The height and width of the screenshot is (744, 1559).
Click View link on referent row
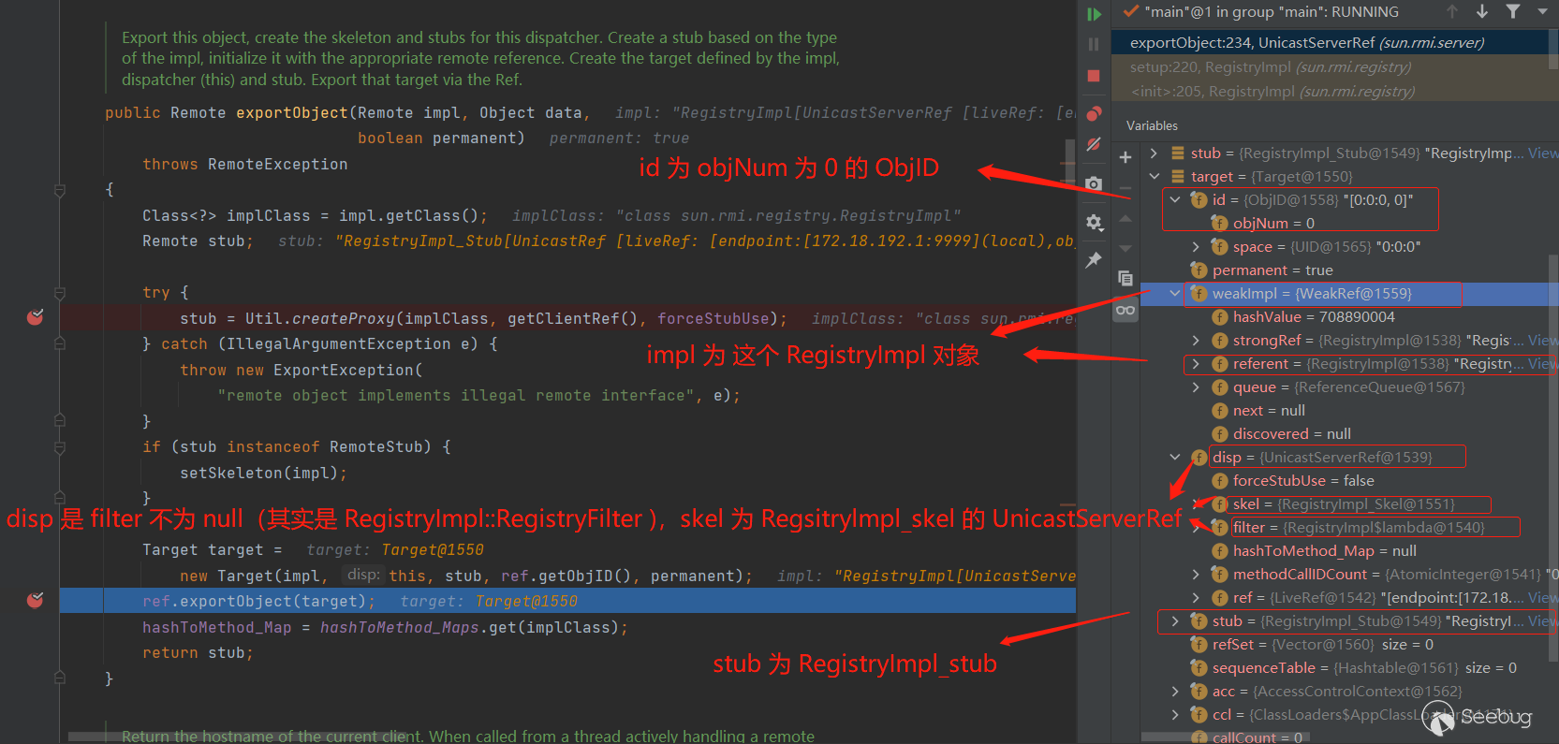click(x=1543, y=363)
